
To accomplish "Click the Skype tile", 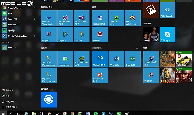I will coord(167,35).
